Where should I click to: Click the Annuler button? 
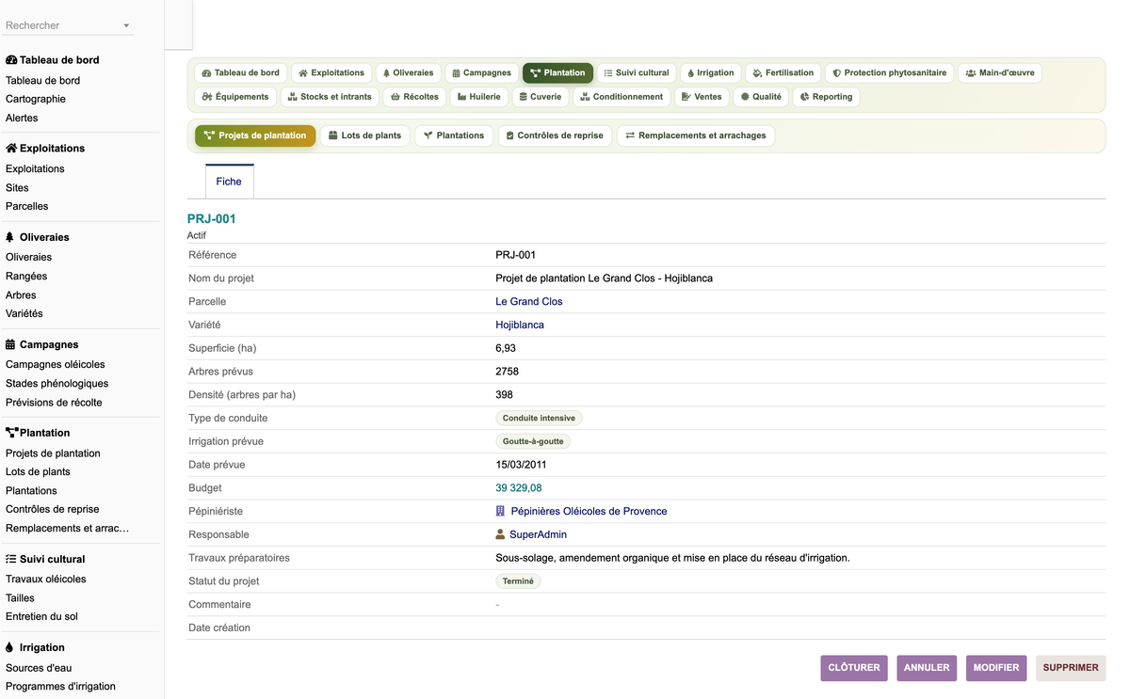coord(927,668)
